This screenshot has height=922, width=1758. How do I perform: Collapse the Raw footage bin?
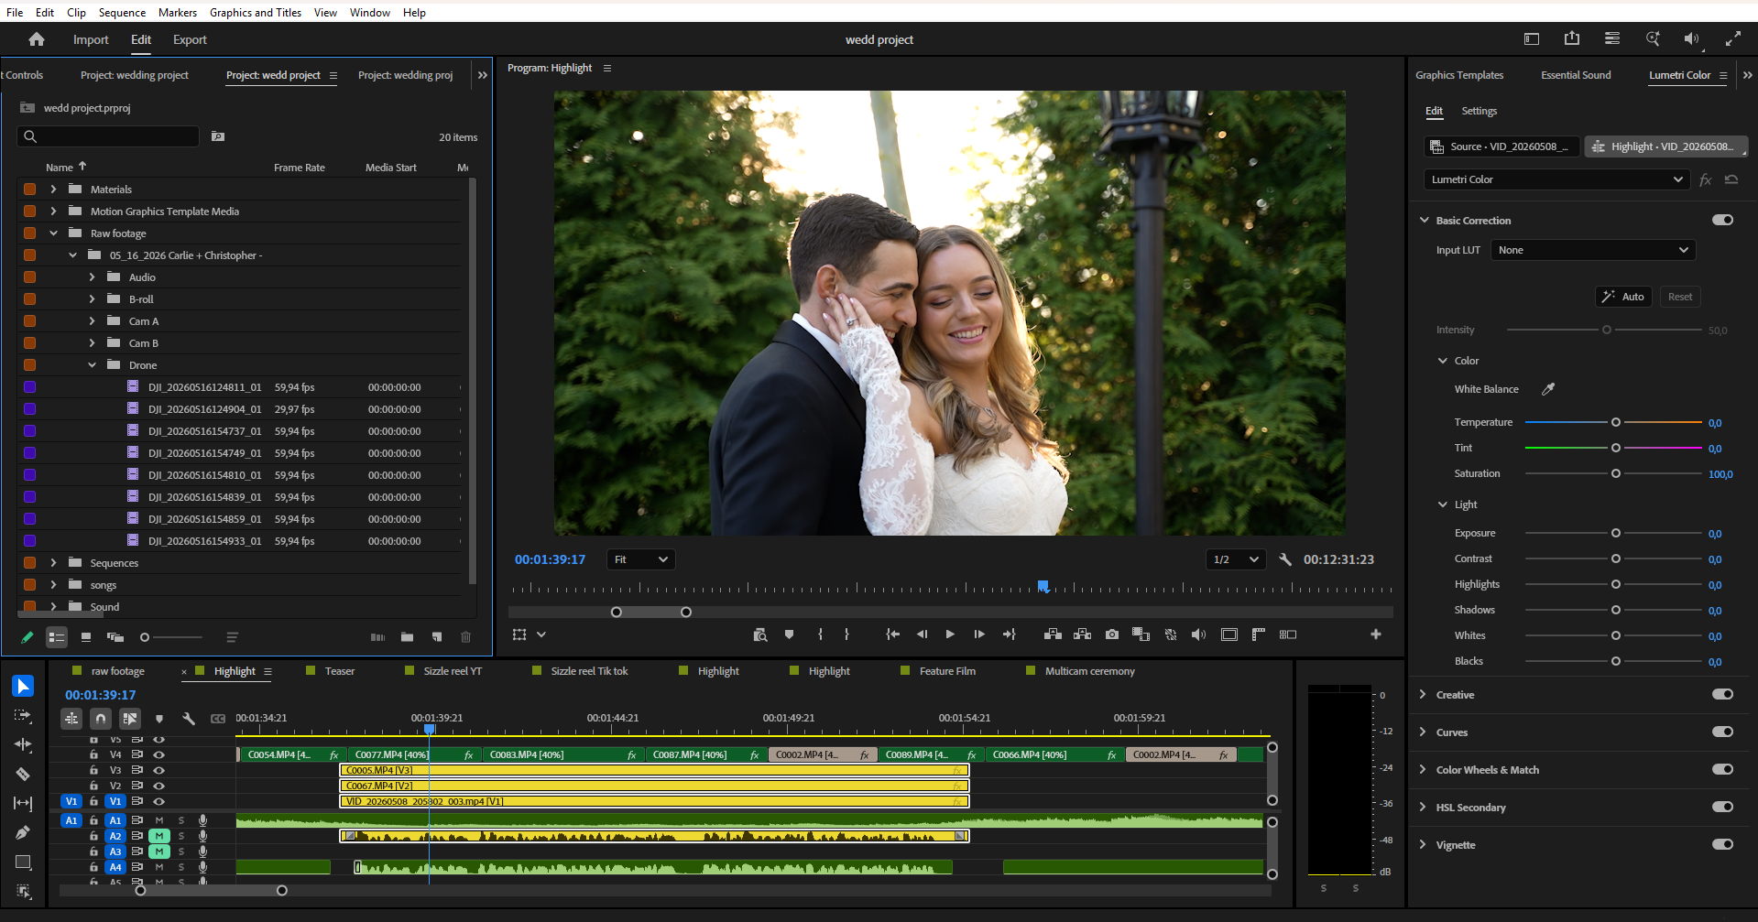(53, 233)
